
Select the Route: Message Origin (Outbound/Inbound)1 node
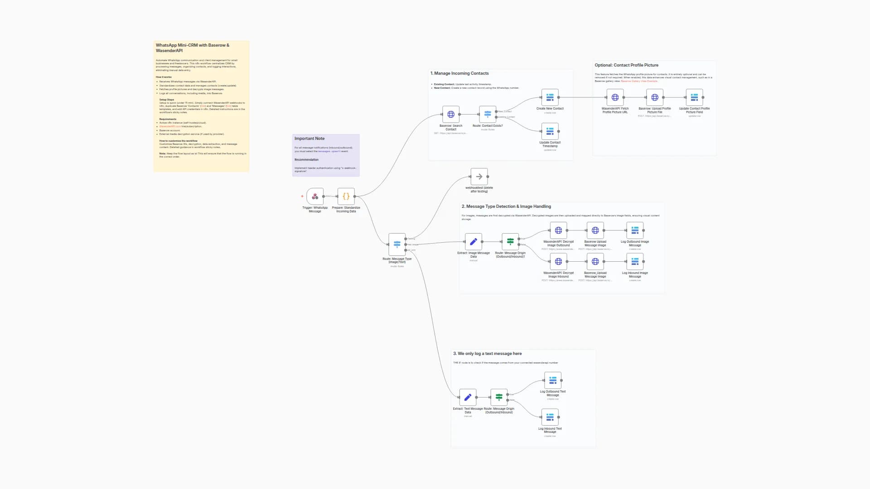coord(510,241)
